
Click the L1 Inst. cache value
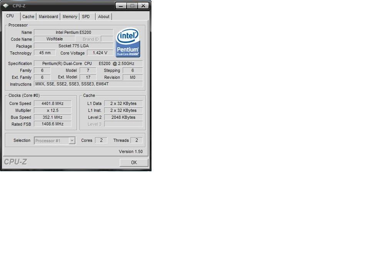coord(123,110)
